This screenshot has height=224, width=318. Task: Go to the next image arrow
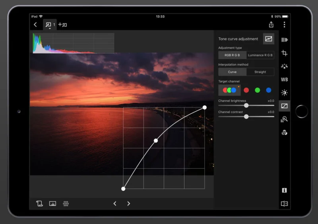128,203
